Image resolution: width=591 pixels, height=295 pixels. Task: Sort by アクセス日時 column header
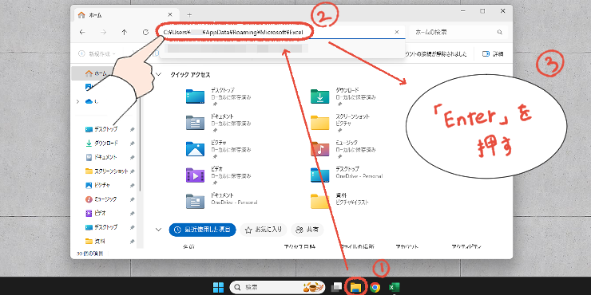click(299, 247)
